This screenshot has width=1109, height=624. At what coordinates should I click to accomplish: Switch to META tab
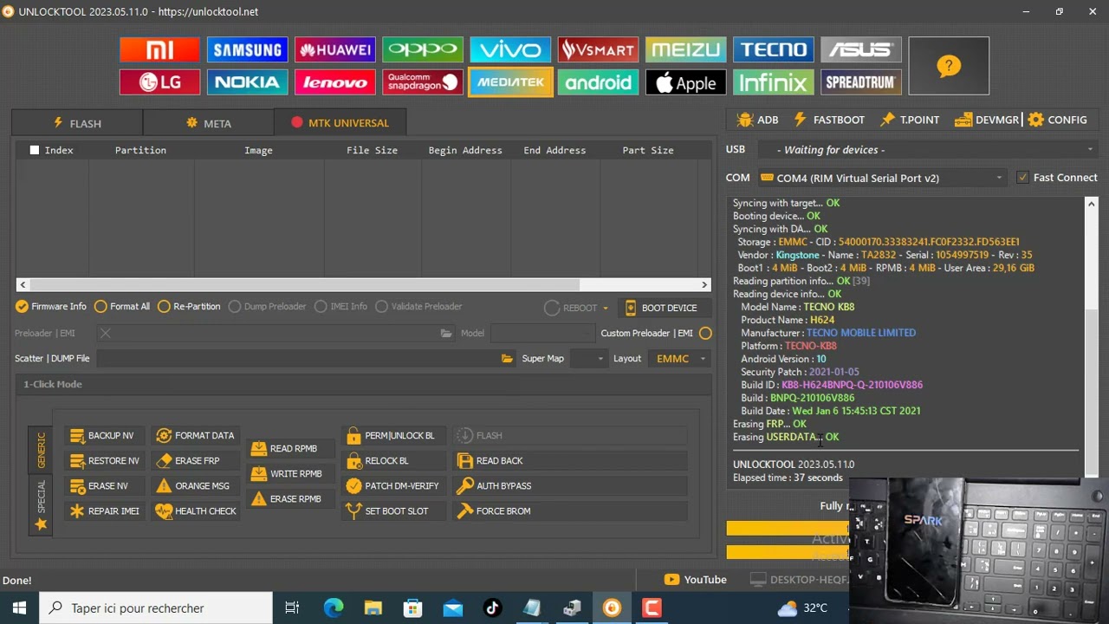coord(209,123)
